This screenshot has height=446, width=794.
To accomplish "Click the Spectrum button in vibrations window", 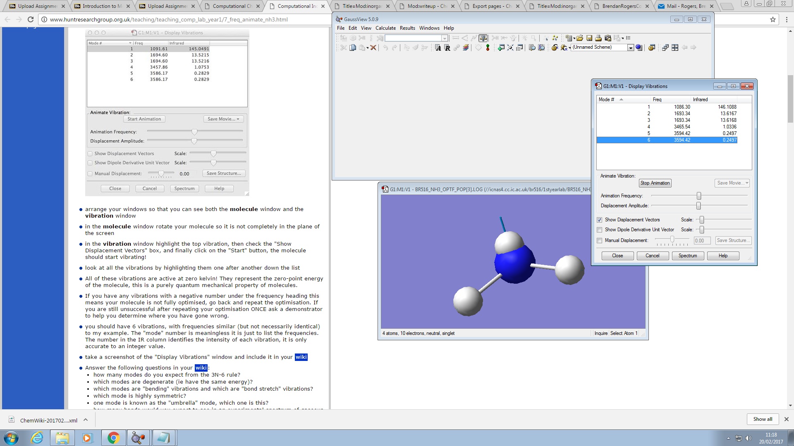I will [x=687, y=256].
